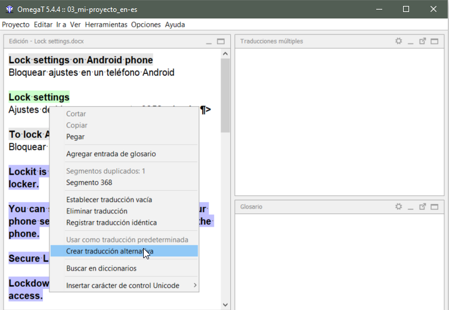This screenshot has width=449, height=310.
Task: Click the editor scrollbar down arrow
Action: (225, 305)
